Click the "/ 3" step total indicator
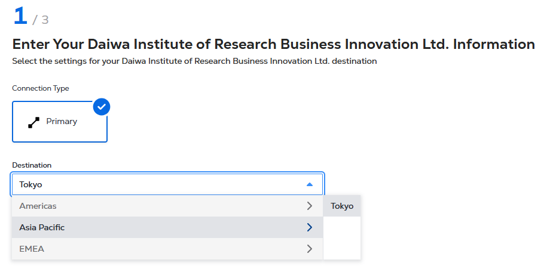Image resolution: width=553 pixels, height=278 pixels. (41, 20)
